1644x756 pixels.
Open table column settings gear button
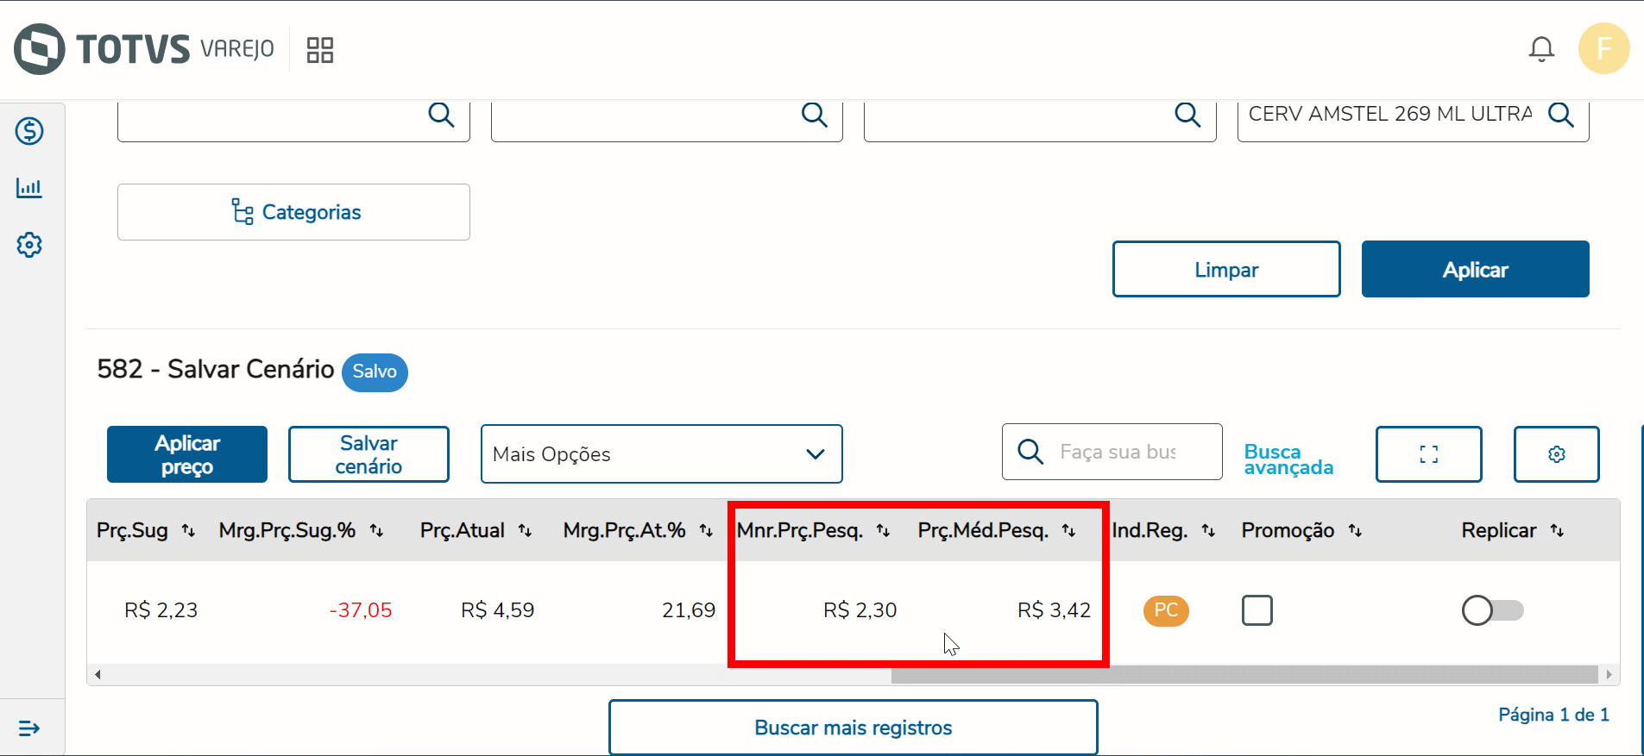[x=1556, y=454]
